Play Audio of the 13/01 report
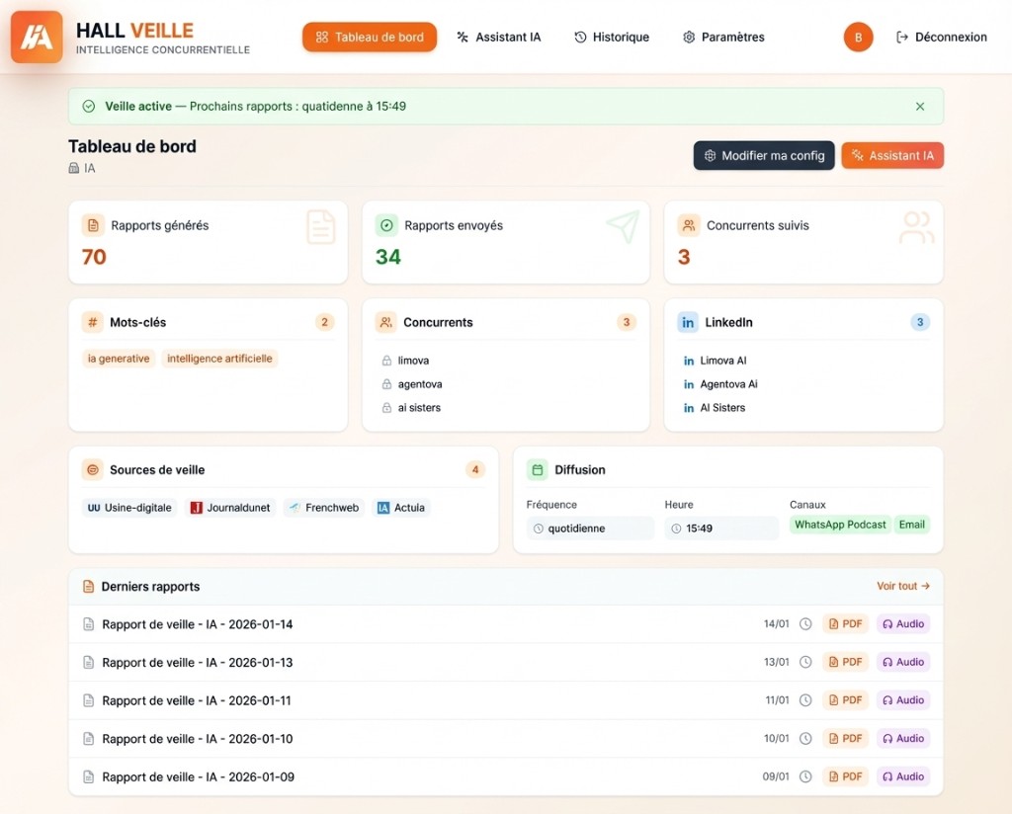Image resolution: width=1012 pixels, height=814 pixels. pyautogui.click(x=903, y=662)
